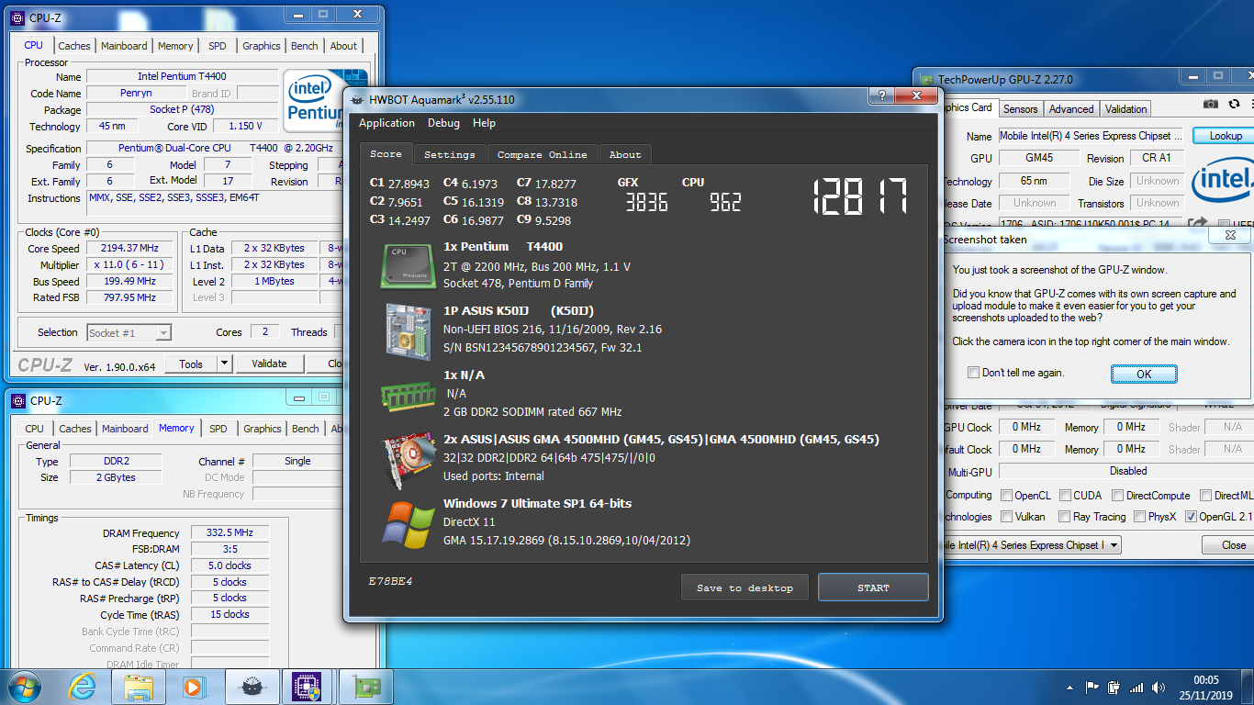
Task: Click OK in Screenshot taken dialog
Action: click(1144, 374)
